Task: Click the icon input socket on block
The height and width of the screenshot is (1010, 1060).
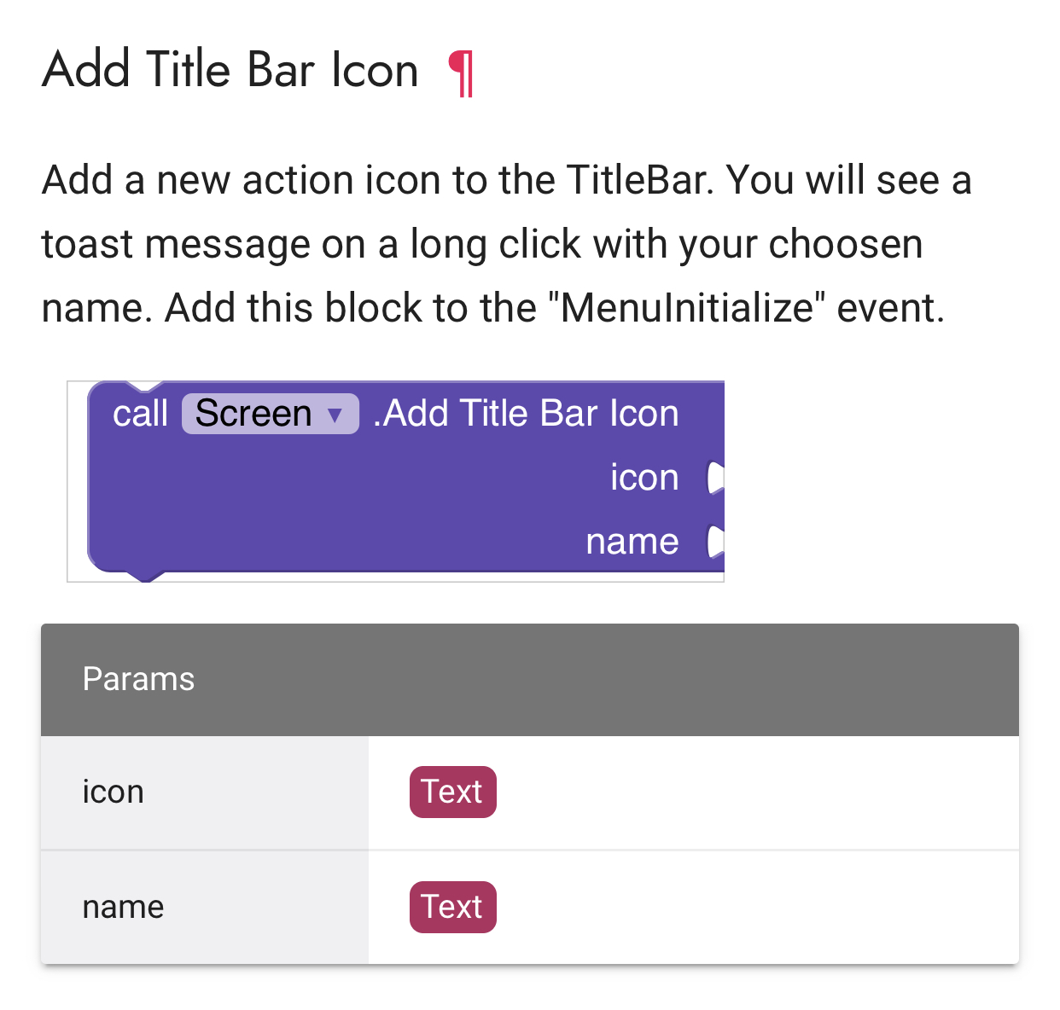Action: [x=715, y=478]
